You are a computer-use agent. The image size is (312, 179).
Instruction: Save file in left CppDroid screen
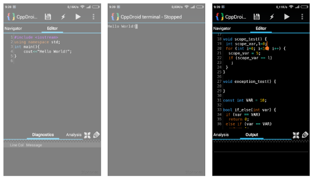48,17
